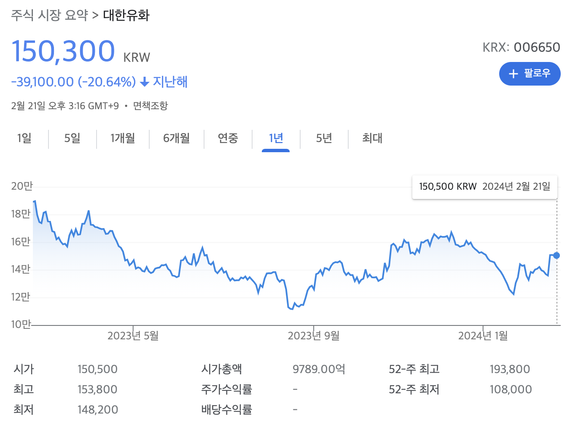Click the 2023년 9월 axis label
Screen dimensions: 570x430
[x=313, y=336]
